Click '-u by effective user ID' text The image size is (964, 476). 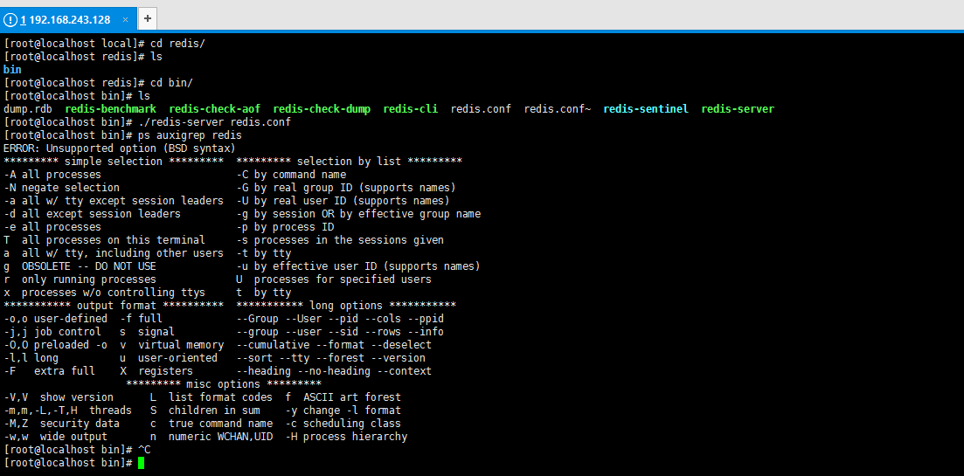point(358,266)
